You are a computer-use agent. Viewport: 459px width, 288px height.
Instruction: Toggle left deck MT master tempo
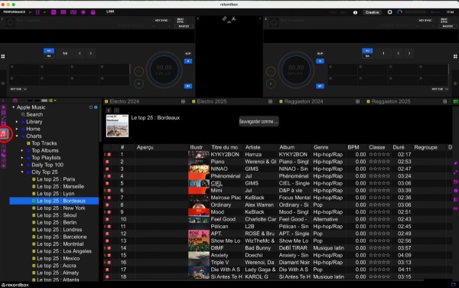188,86
